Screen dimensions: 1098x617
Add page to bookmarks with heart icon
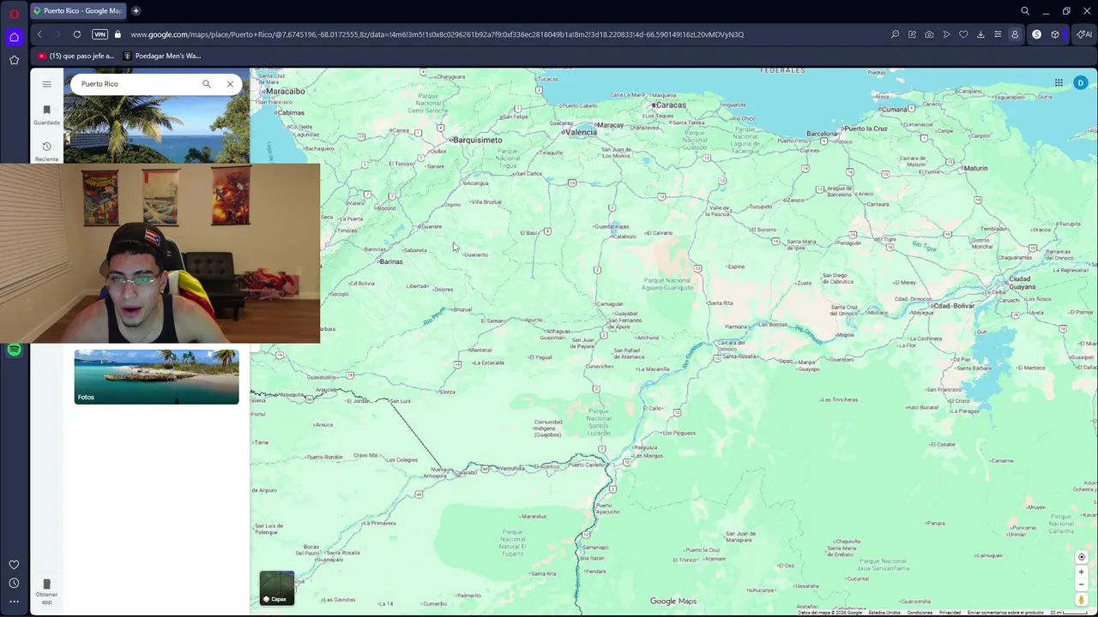[963, 34]
